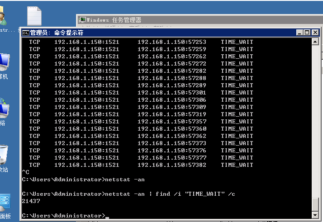
Task: Click the row with port 57259
Action: [x=141, y=49]
